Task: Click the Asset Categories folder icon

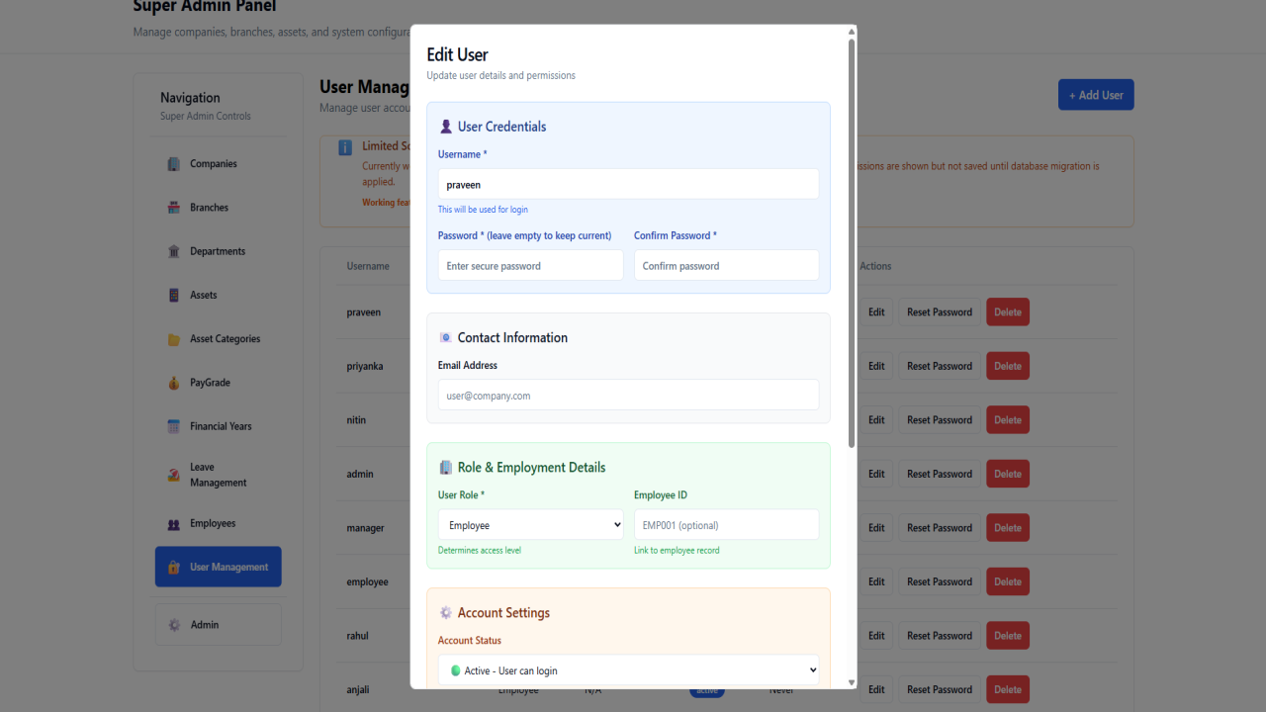Action: (x=174, y=339)
